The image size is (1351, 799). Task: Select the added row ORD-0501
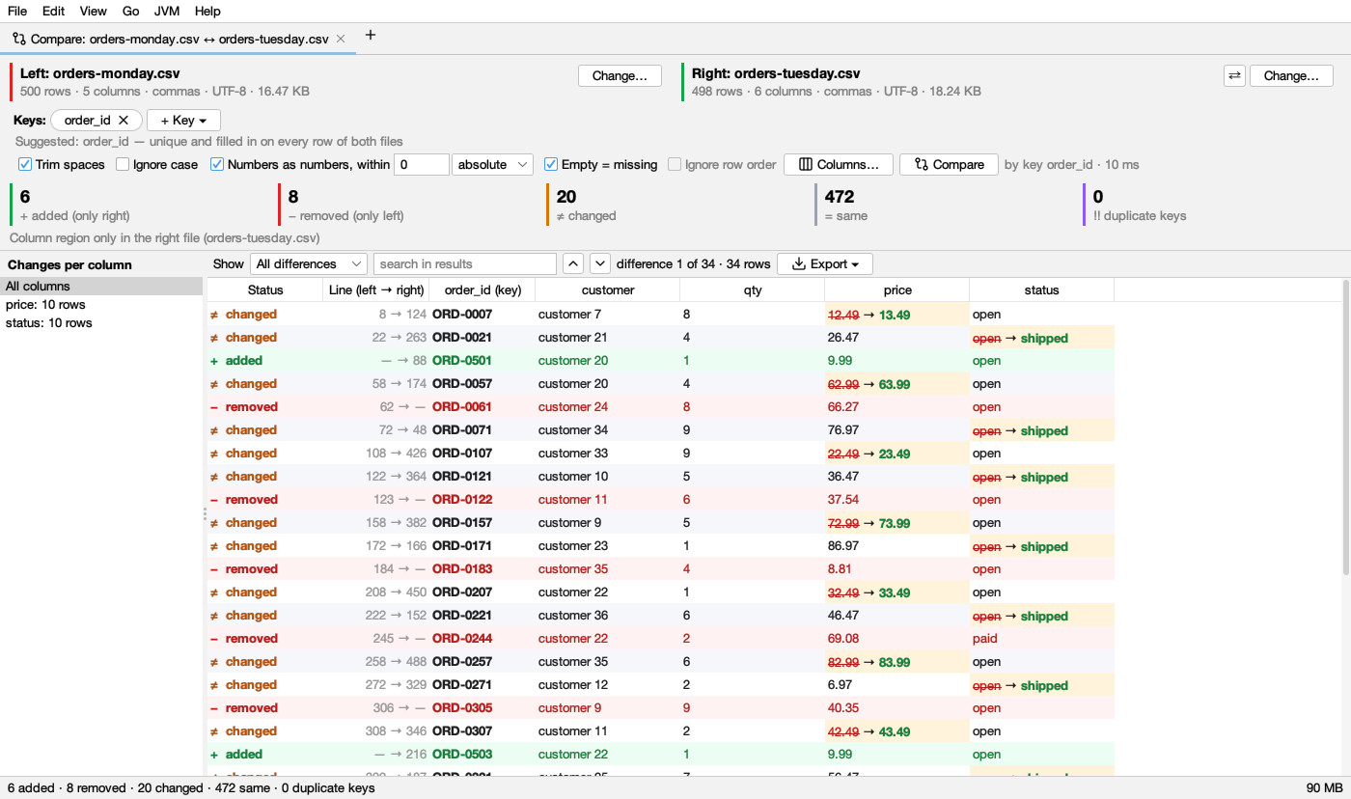[x=661, y=360]
